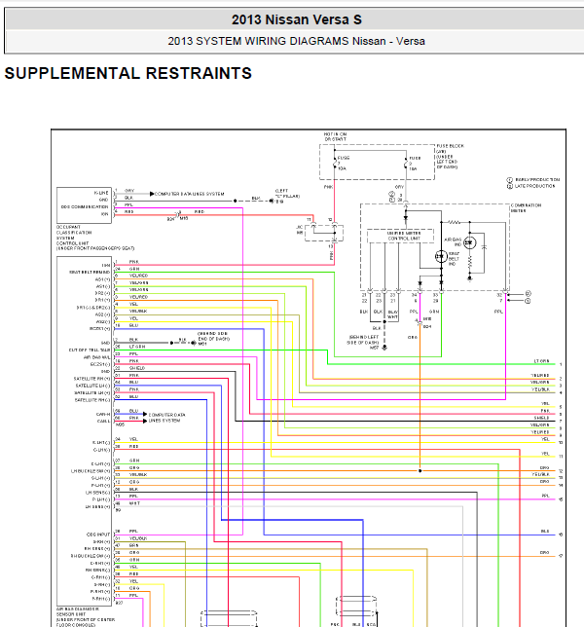Click the 'BRN' wire label at RH SENS (+)

pos(134,545)
